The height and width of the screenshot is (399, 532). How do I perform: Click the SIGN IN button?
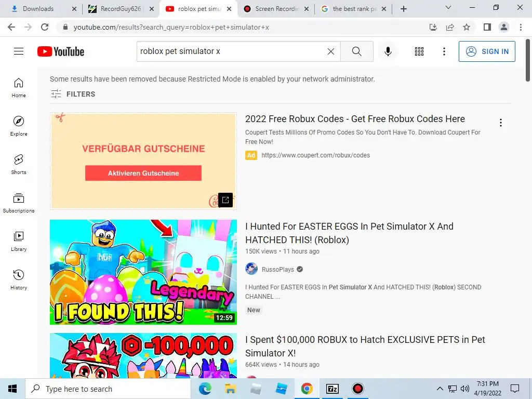[486, 51]
